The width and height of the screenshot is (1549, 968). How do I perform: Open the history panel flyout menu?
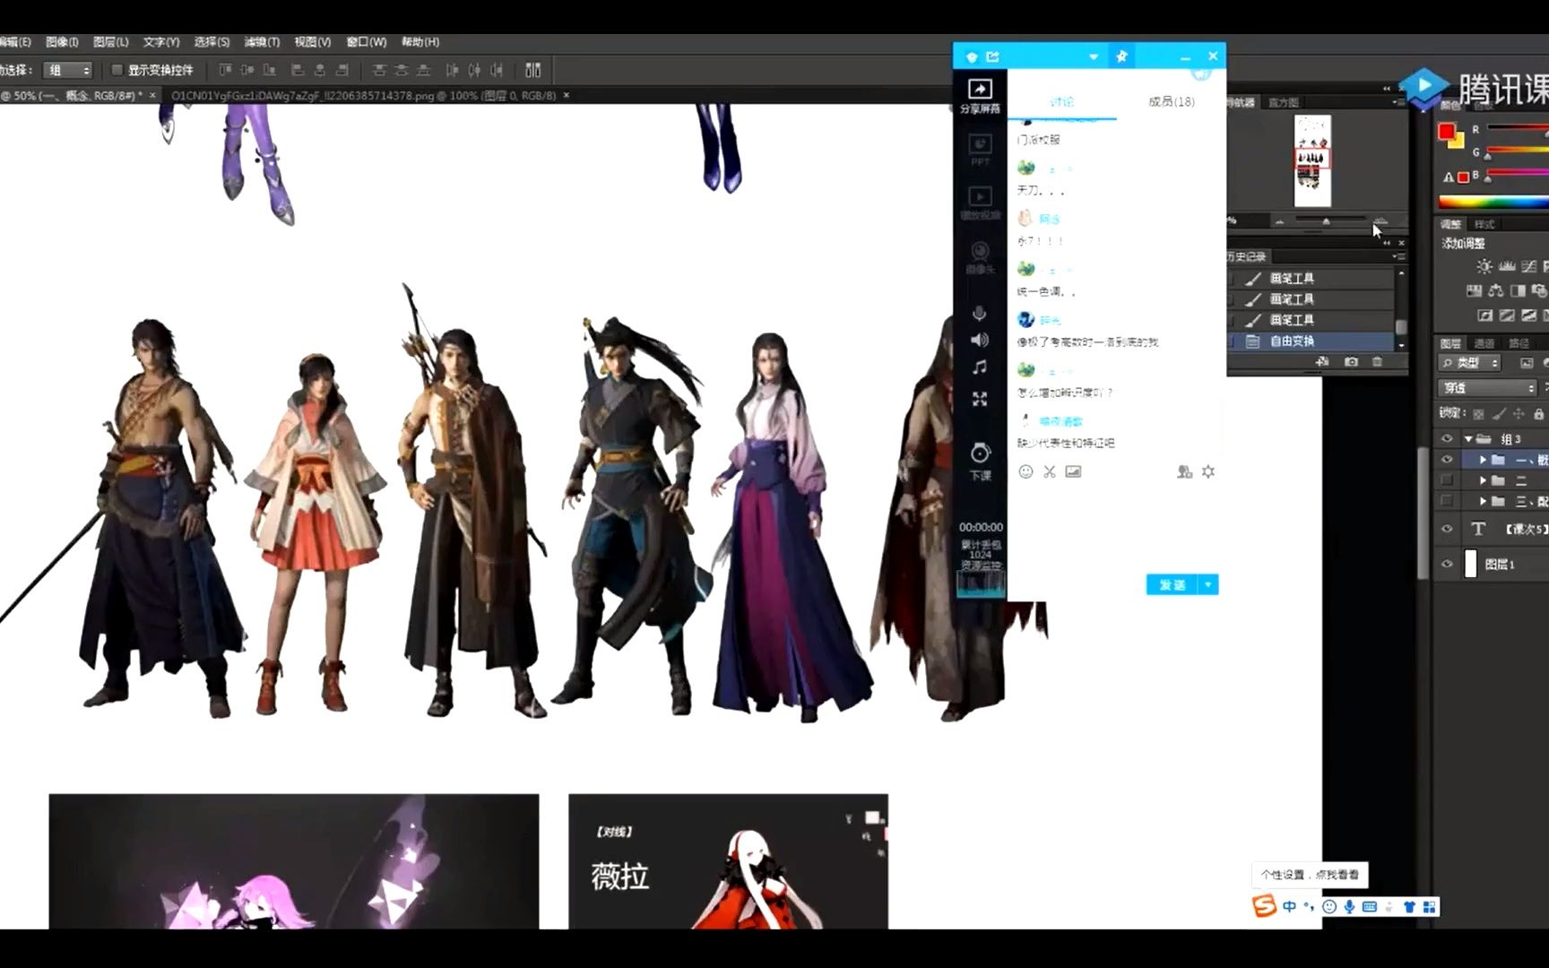(x=1398, y=256)
